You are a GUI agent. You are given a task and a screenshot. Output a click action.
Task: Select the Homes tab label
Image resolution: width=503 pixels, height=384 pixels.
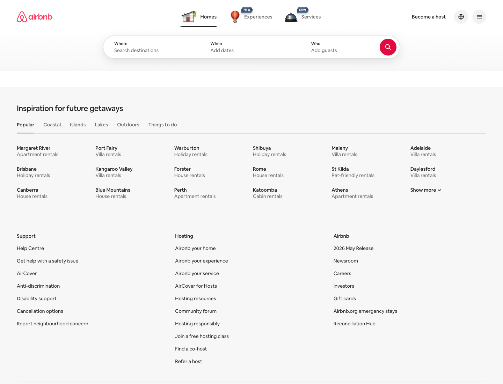tap(209, 17)
